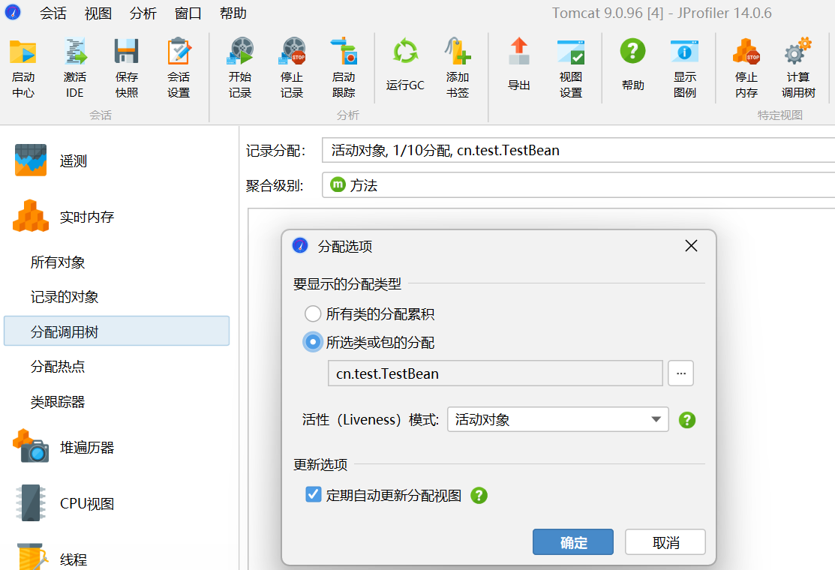Viewport: 835px width, 570px height.
Task: Open the 会话 menu
Action: [x=53, y=13]
